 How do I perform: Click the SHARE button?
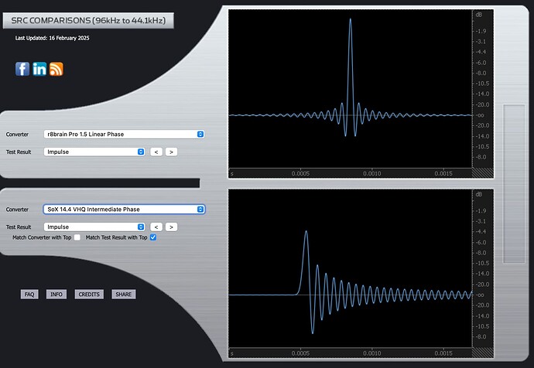124,295
